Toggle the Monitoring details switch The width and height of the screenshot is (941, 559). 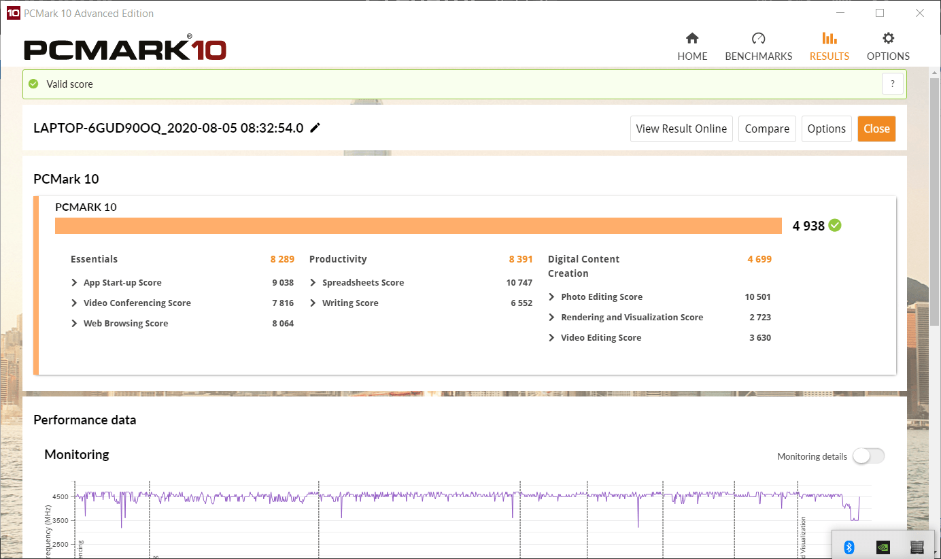click(x=868, y=456)
